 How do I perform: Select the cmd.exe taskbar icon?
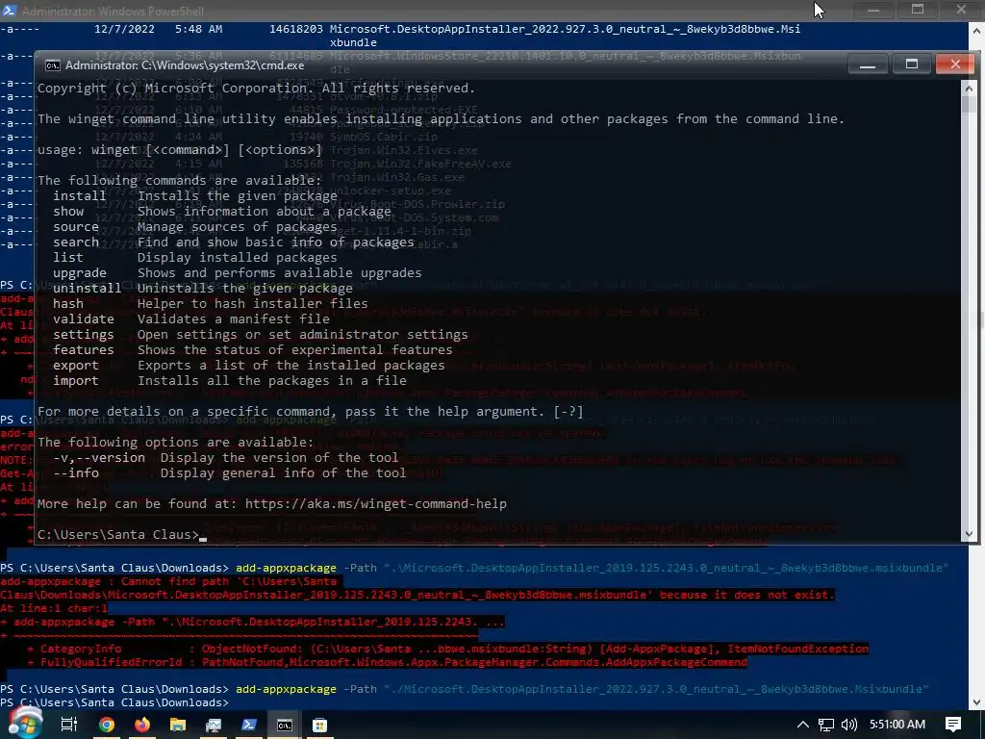tap(285, 725)
